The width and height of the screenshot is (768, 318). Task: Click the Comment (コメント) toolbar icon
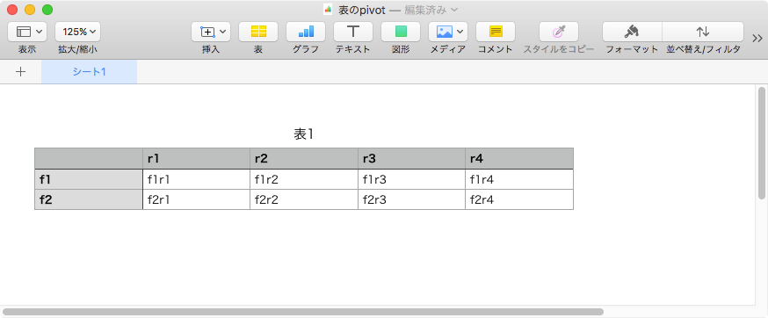(x=496, y=32)
